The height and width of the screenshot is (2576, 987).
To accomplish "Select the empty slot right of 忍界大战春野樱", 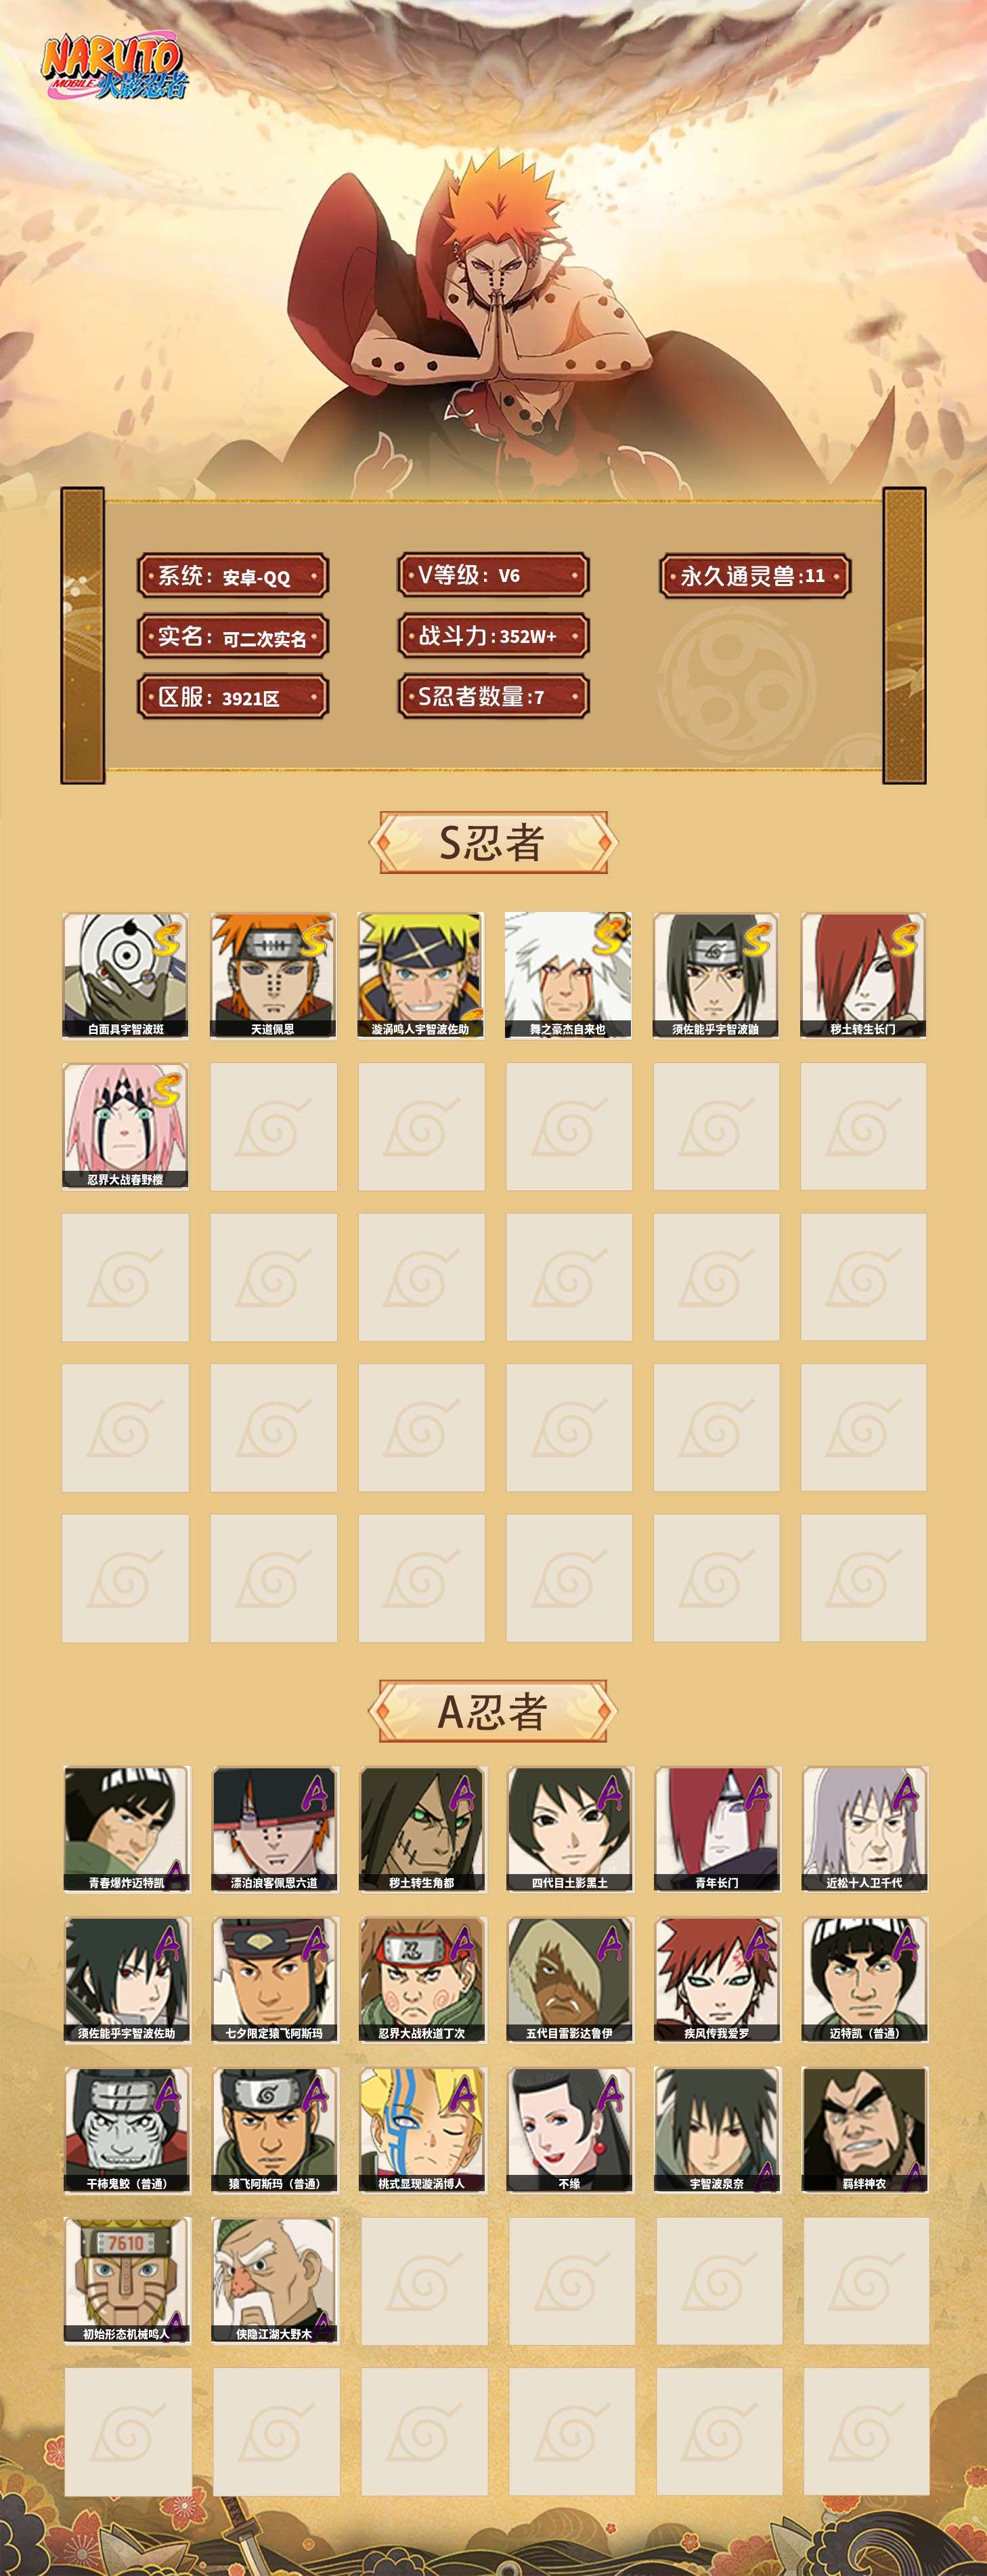I will (273, 1126).
